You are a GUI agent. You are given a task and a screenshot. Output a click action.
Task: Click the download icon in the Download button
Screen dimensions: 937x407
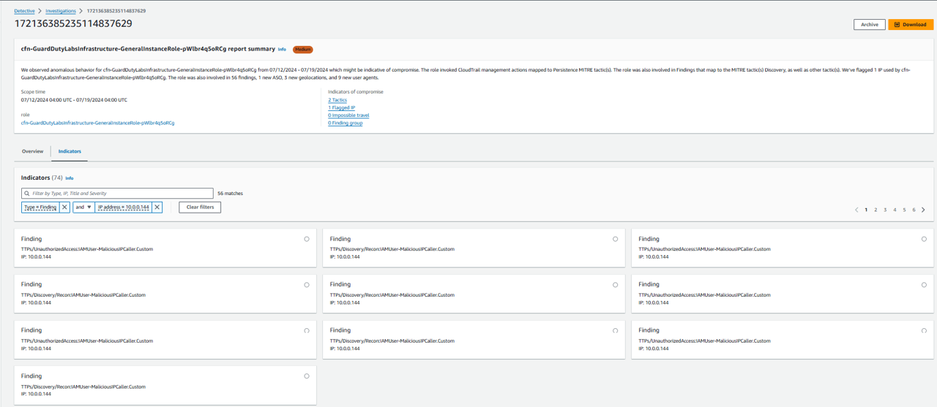coord(897,25)
